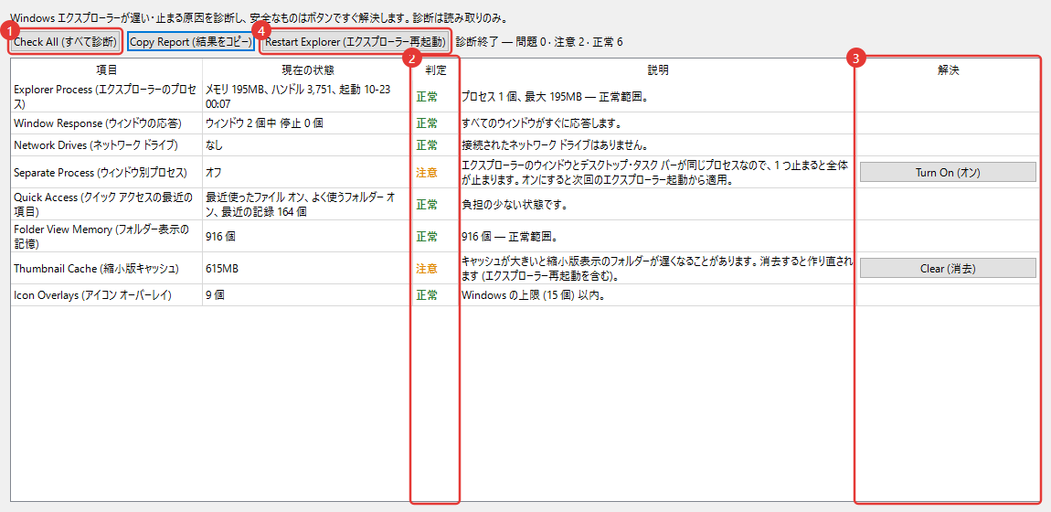1051x512 pixels.
Task: Click the キャッシュが大きいと description text
Action: 657,268
